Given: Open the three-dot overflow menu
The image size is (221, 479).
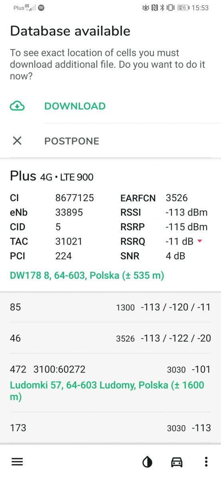Looking at the screenshot, I should click(x=206, y=462).
